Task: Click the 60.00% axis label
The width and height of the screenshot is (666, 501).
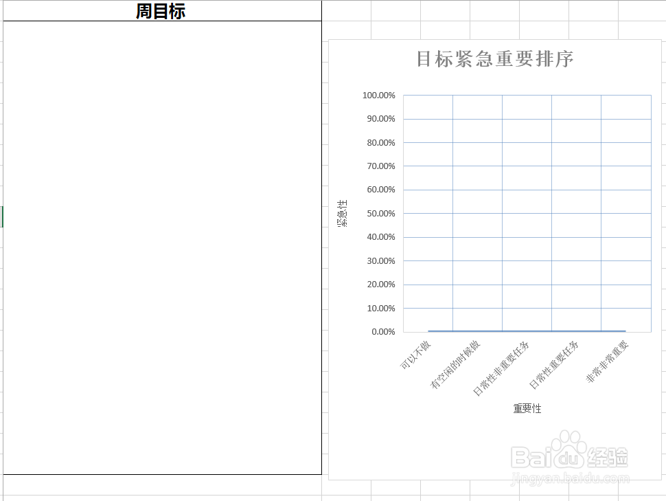Action: coord(381,189)
